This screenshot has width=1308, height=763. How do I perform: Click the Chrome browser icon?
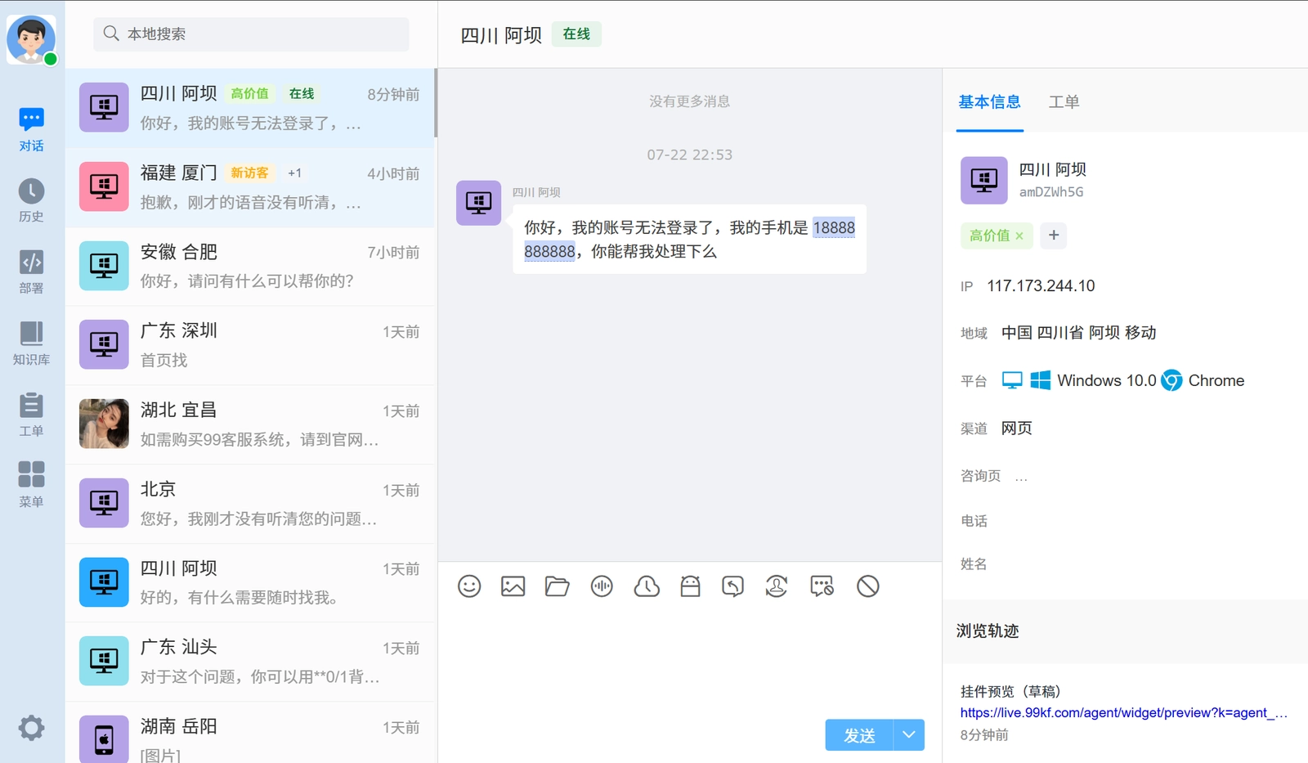[x=1171, y=380]
